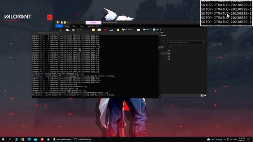Open Microsoft Edge from the taskbar
The image size is (253, 142).
pos(29,139)
